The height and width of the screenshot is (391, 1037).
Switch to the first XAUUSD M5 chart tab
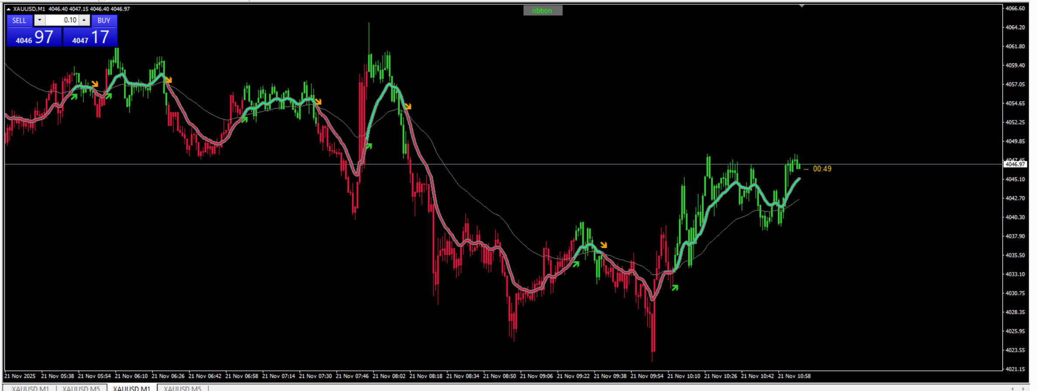click(x=81, y=388)
